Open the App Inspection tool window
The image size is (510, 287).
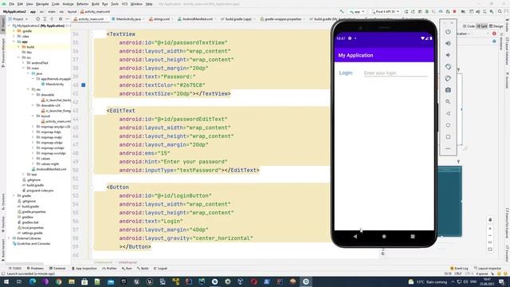(x=84, y=269)
